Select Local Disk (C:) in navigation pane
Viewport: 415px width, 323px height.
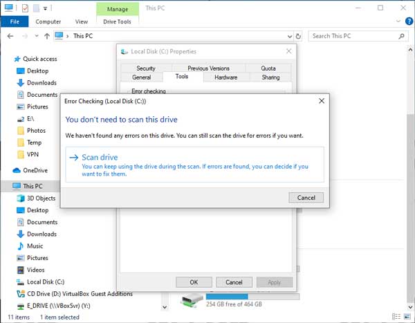click(x=40, y=282)
